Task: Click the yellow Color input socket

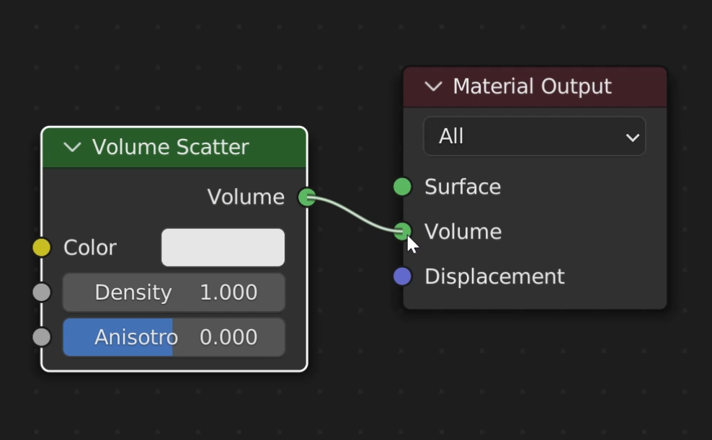Action: (42, 247)
